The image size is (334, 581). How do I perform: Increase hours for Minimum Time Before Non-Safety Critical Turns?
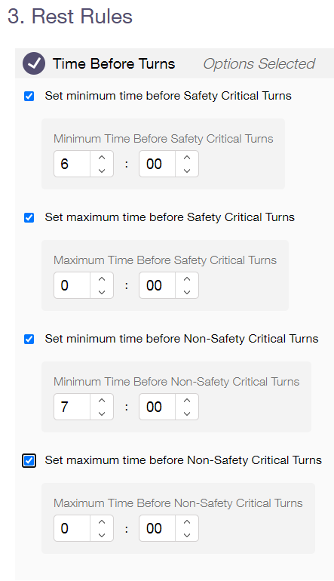tap(102, 401)
